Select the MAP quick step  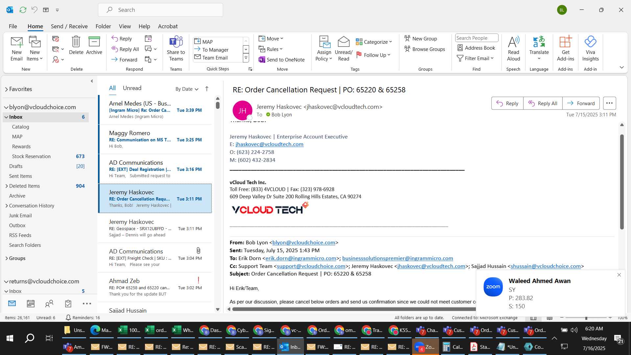pos(218,41)
